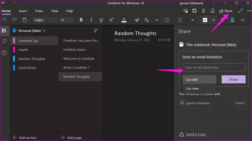252x141 pixels.
Task: Select the Health section
Action: (34, 50)
